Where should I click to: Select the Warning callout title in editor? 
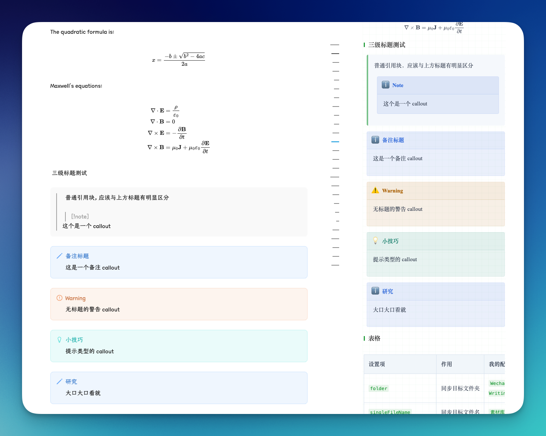point(75,298)
